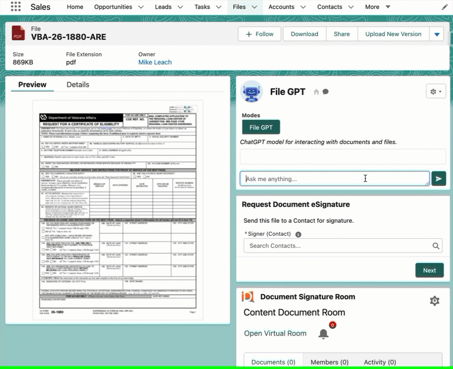The width and height of the screenshot is (453, 369).
Task: Expand the preview using the fullscreen icon
Action: point(187,109)
